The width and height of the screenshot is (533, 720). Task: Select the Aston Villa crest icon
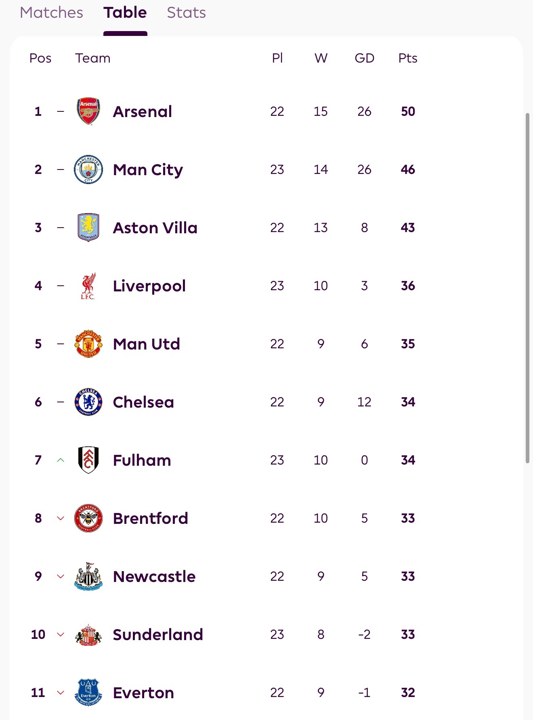[88, 228]
